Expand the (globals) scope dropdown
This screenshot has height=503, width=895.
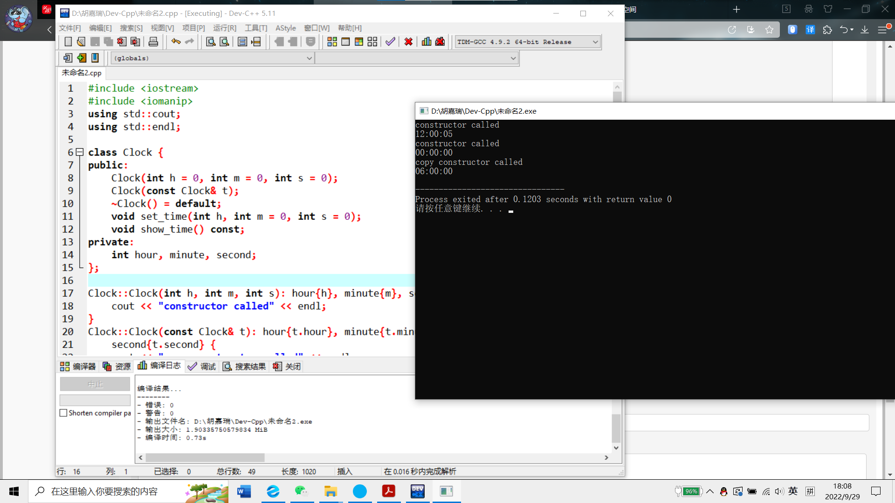(309, 58)
